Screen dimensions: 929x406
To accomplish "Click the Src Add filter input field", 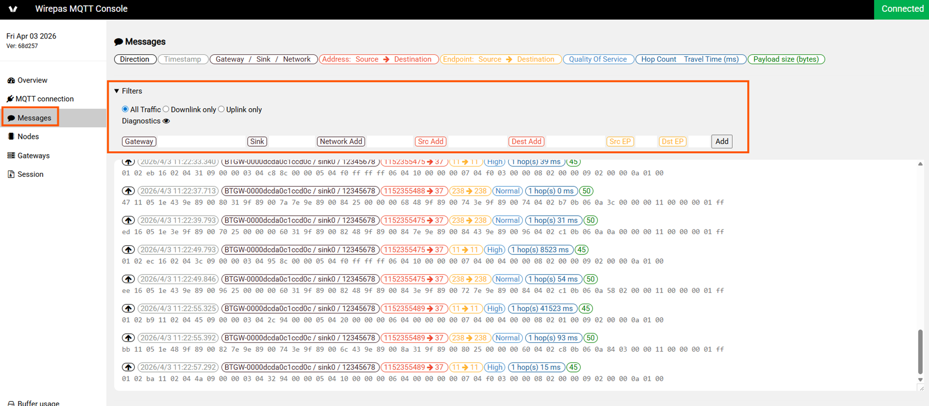I will (477, 141).
